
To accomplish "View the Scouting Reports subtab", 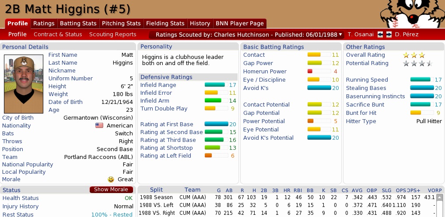I will tap(112, 34).
